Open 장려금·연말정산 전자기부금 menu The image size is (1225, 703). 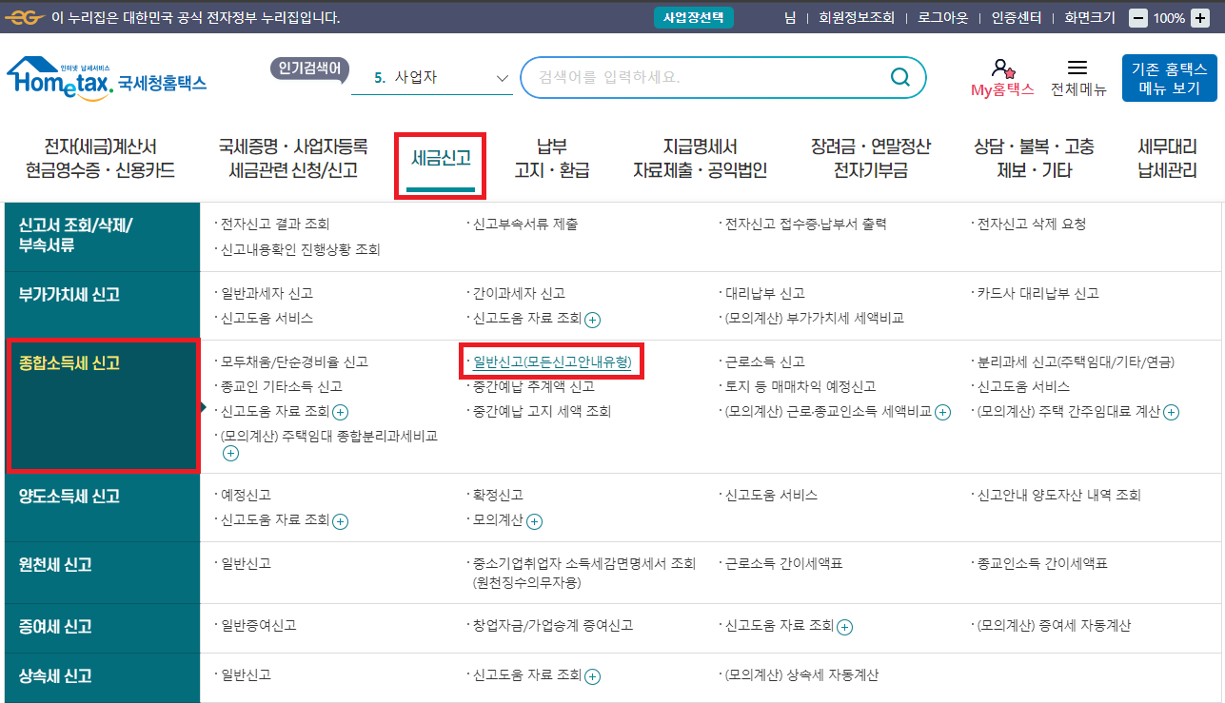tap(871, 159)
